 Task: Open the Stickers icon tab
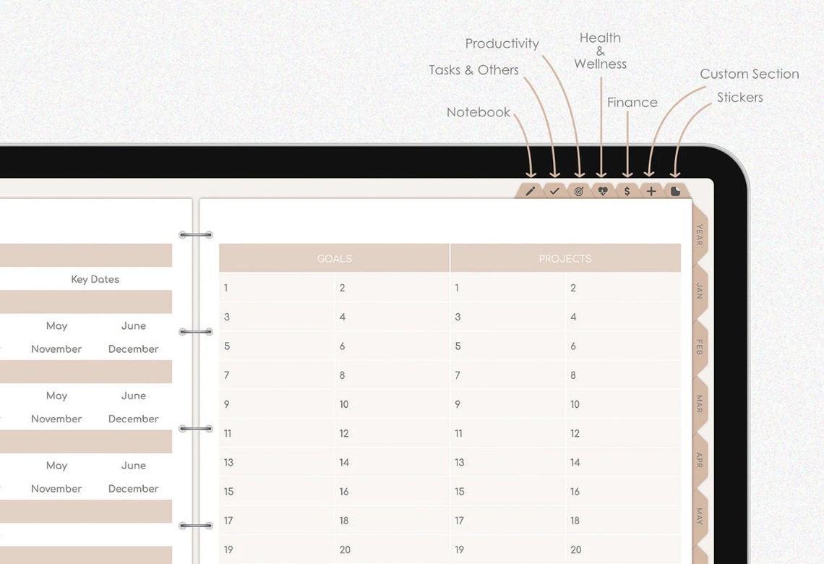click(674, 190)
